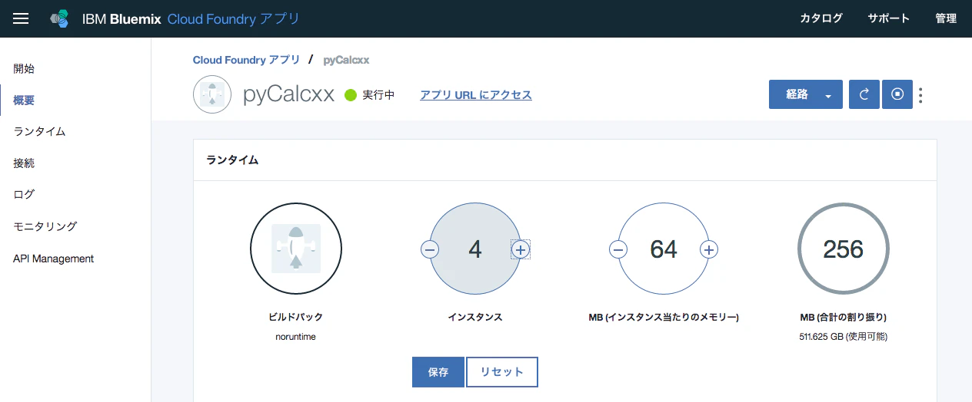Screen dimensions: 972x402
Task: Click the pyCalcxx app avatar icon
Action: pos(212,95)
